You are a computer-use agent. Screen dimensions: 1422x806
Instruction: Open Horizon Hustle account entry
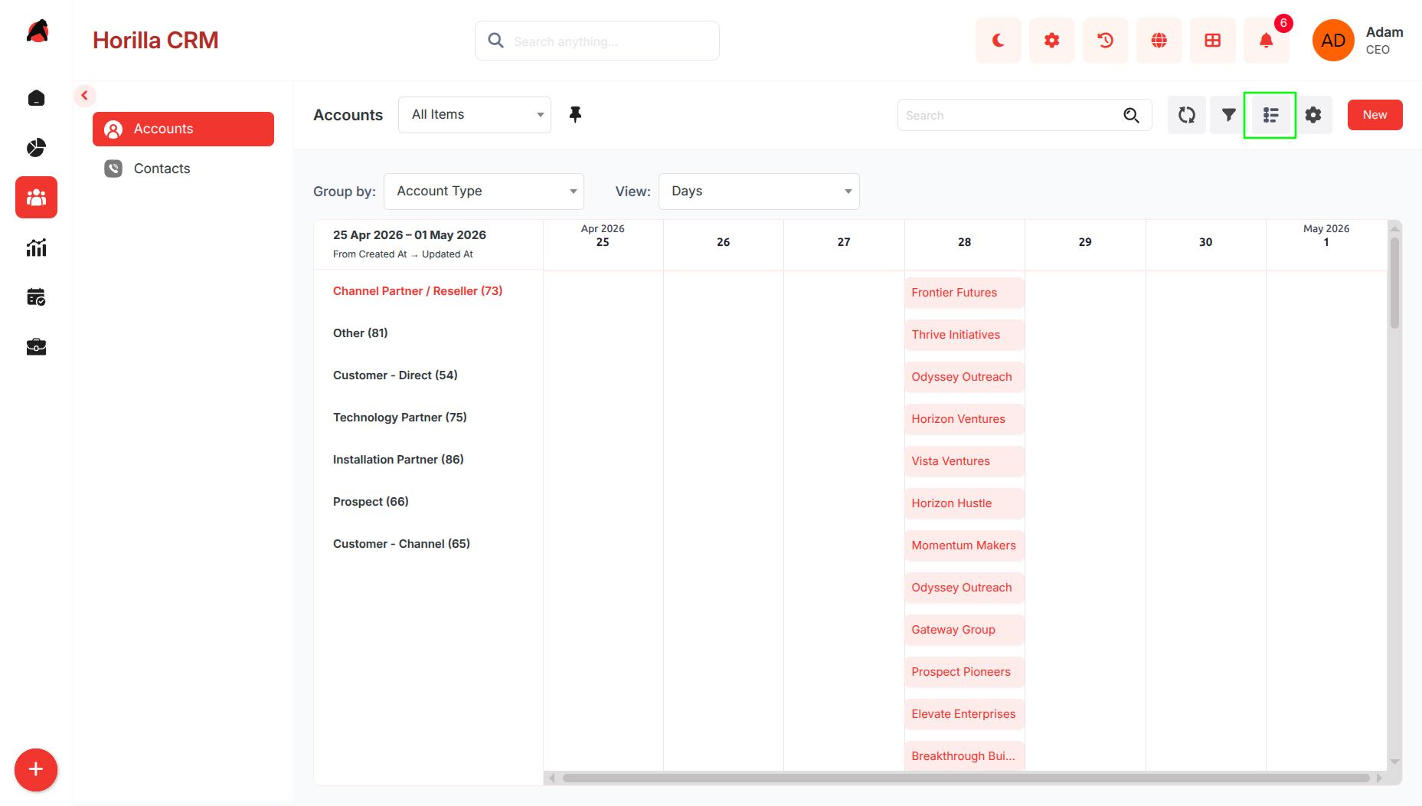[964, 503]
